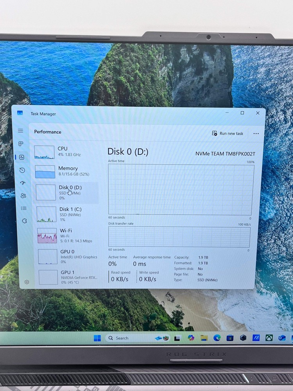Viewport: 293px width, 391px height.
Task: Click the Run new task button
Action: point(227,133)
